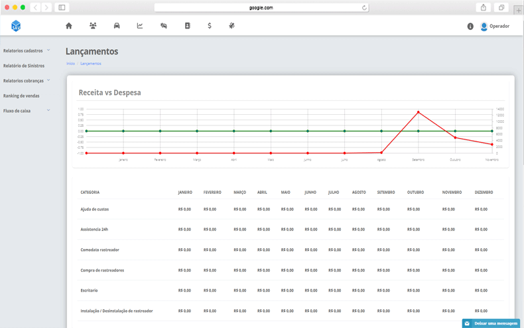Click the browser share icon

484,7
